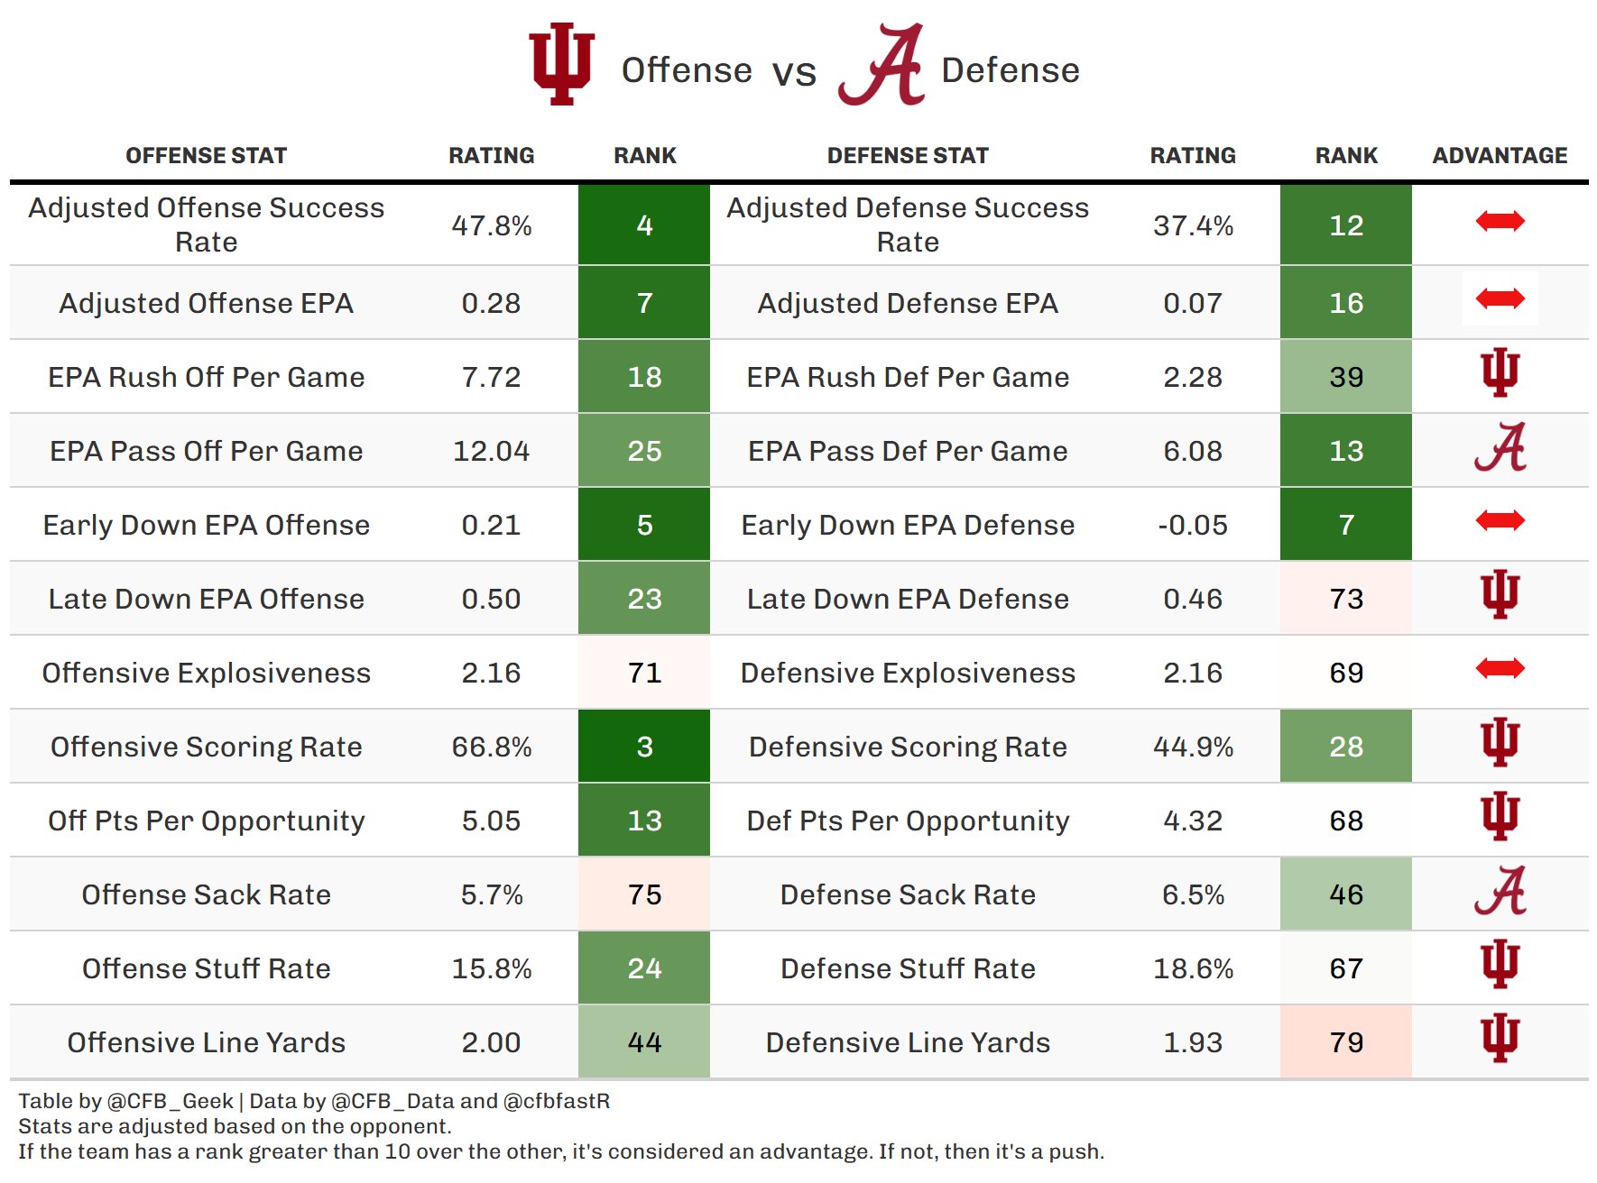The image size is (1597, 1183).
Task: Click the Late Down EPA Defense label
Action: pos(908,599)
